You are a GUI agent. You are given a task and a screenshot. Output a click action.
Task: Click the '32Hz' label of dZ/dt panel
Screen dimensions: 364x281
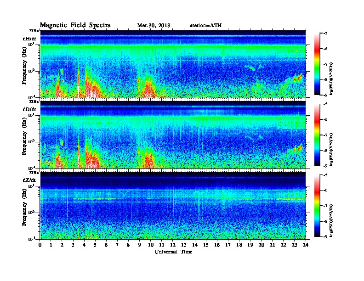click(34, 173)
